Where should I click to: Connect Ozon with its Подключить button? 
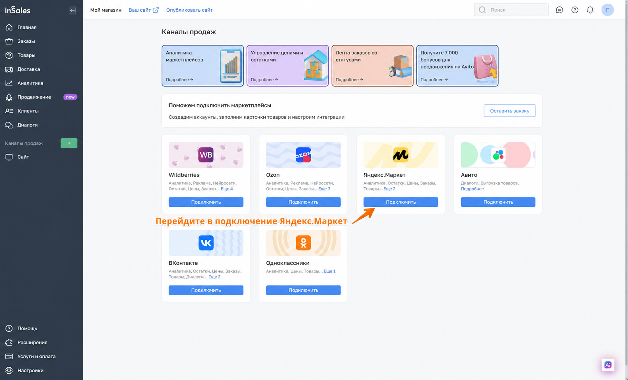(x=303, y=202)
